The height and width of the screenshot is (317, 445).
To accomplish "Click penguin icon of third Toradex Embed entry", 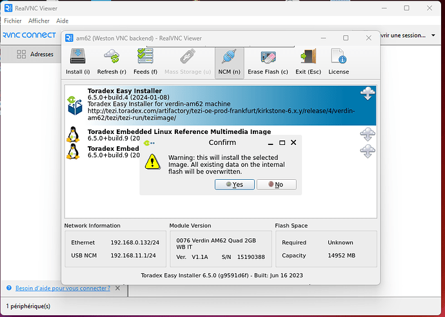I will [x=74, y=151].
